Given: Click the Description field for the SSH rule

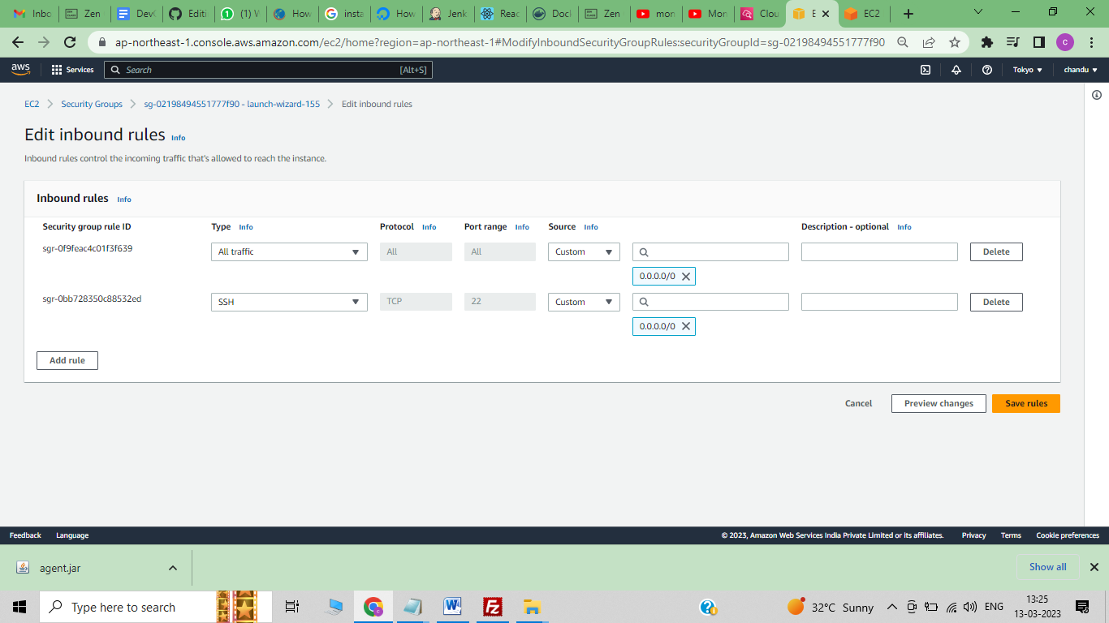Looking at the screenshot, I should pyautogui.click(x=879, y=301).
